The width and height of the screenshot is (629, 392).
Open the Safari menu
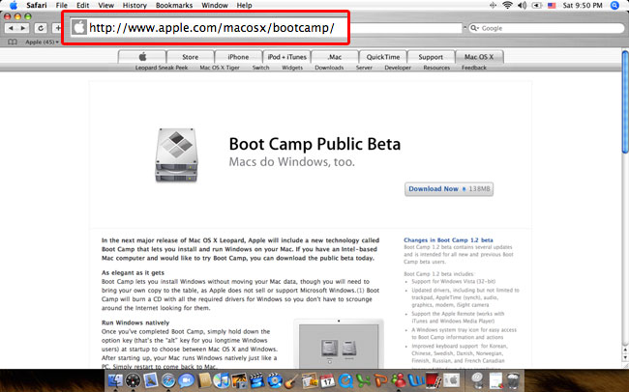click(x=37, y=5)
